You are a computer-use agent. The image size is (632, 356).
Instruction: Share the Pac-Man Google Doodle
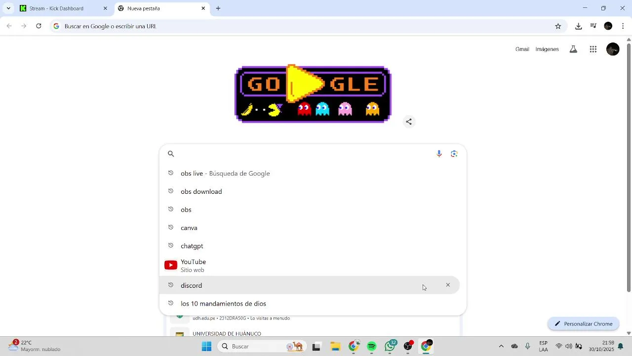pos(409,122)
